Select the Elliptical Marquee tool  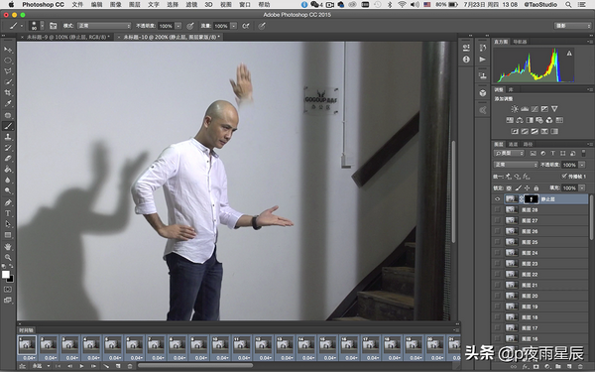[8, 61]
